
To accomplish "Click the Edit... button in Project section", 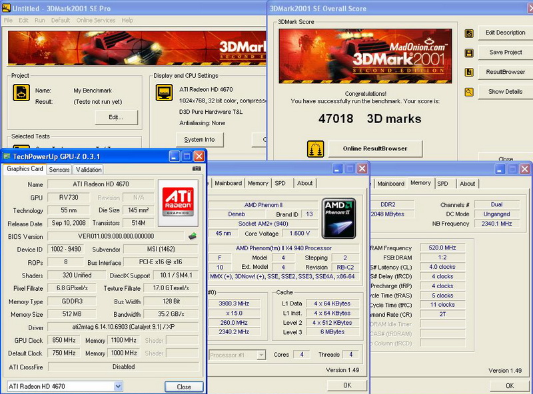I will coord(116,117).
